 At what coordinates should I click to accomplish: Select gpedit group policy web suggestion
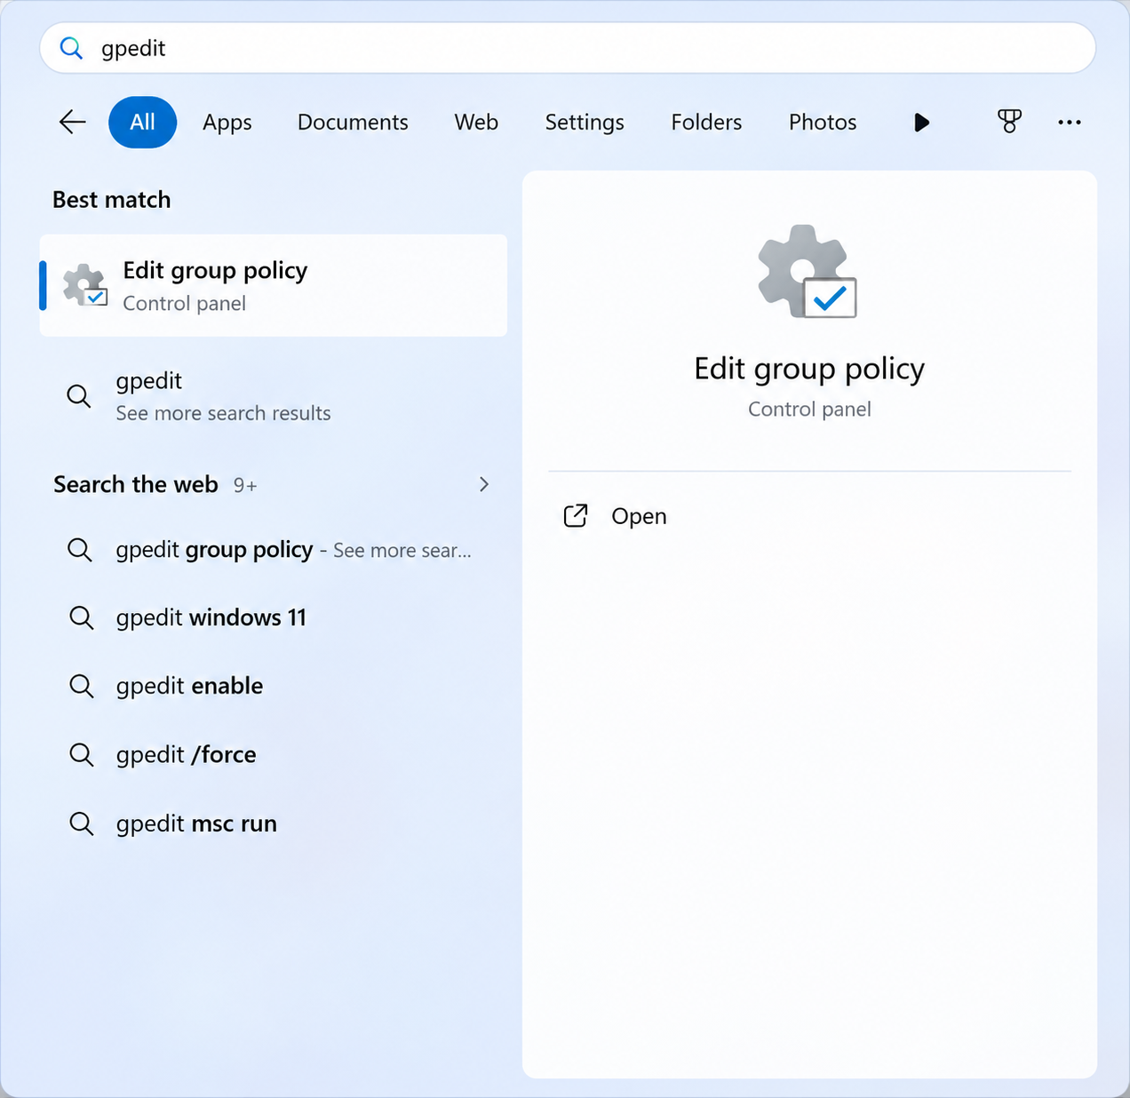pos(274,550)
